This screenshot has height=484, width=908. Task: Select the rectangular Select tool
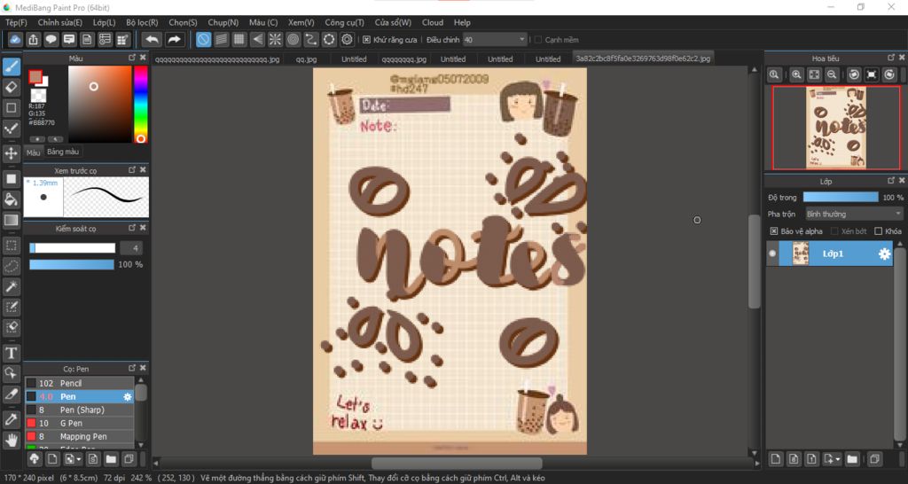(x=11, y=246)
